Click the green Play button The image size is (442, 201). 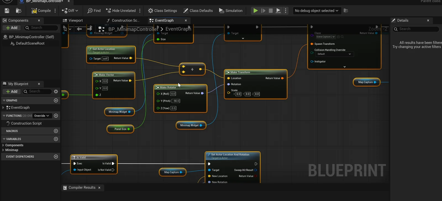pos(256,11)
